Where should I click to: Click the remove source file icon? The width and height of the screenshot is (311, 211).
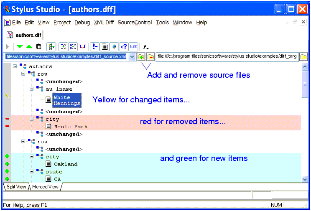(150, 57)
